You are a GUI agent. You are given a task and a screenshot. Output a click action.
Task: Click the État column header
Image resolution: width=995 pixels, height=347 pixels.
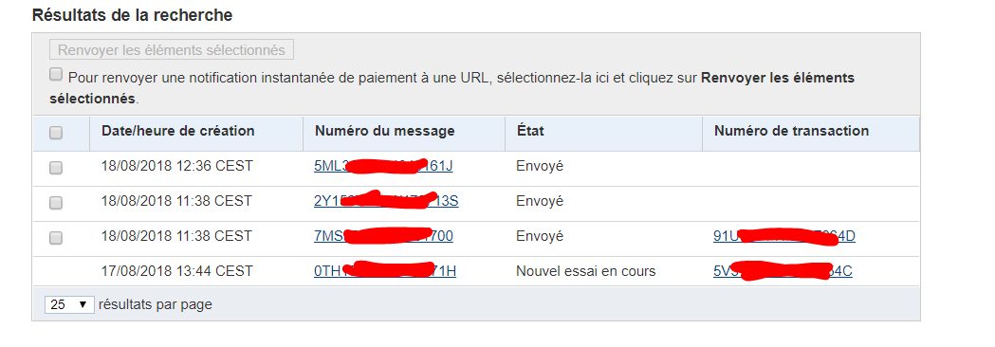530,131
